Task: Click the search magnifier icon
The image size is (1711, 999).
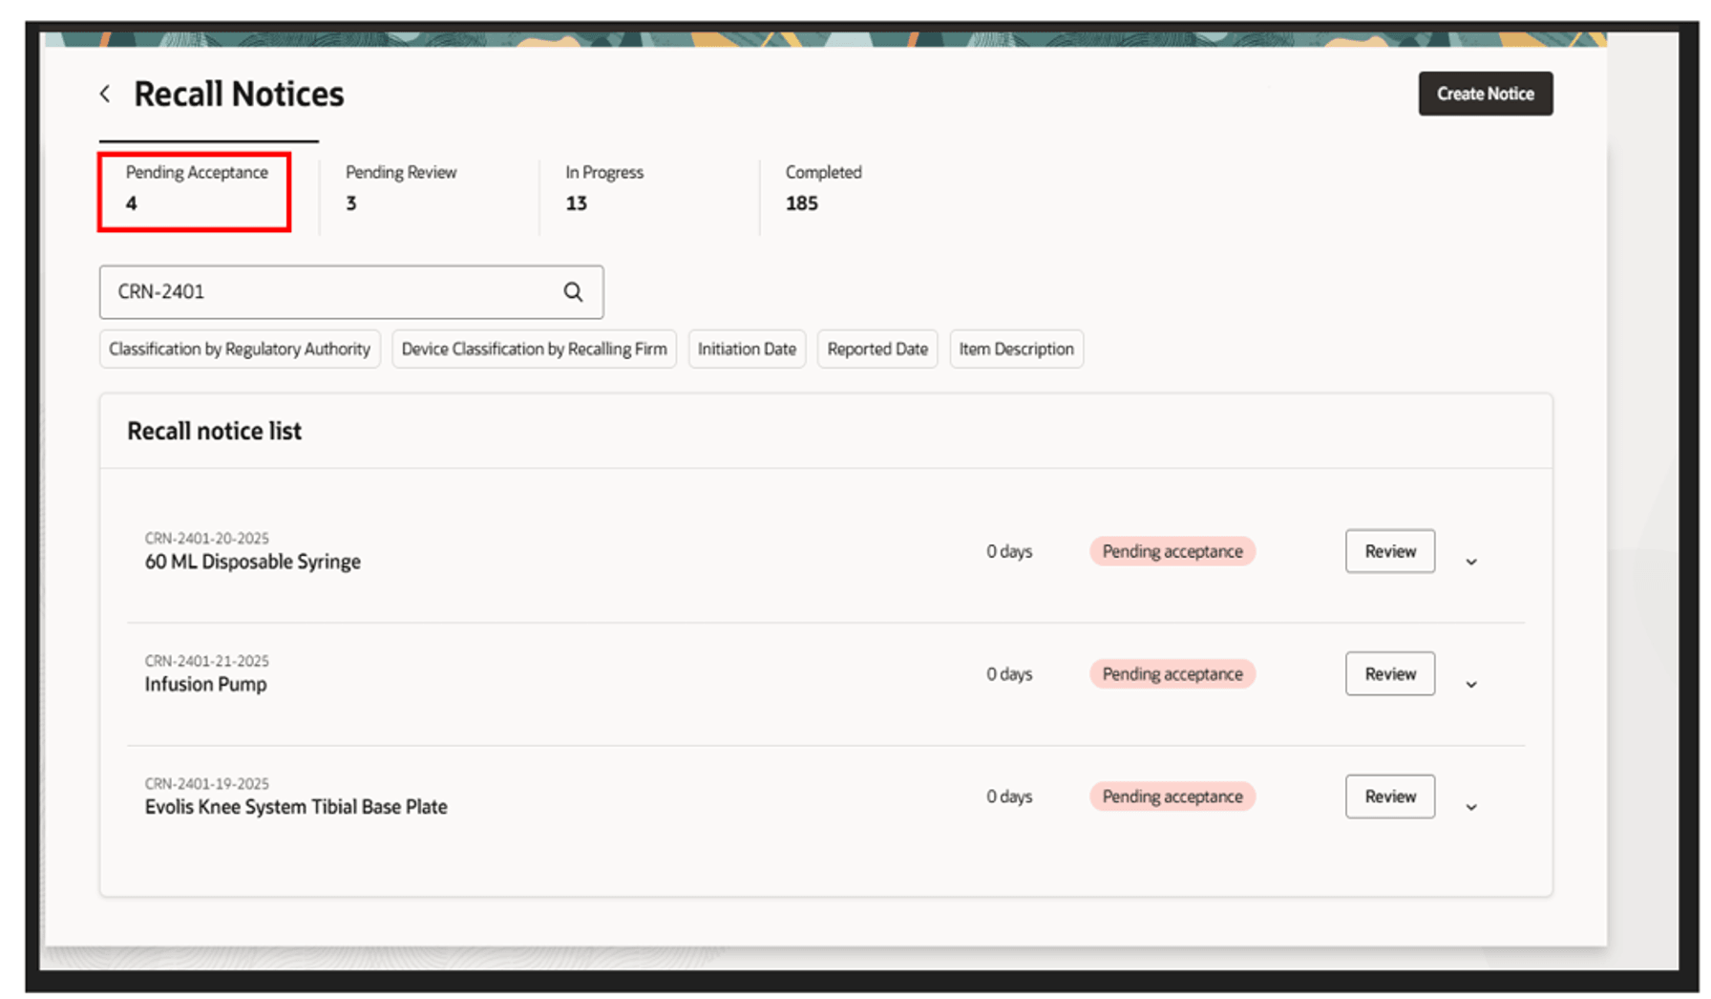Action: (573, 292)
